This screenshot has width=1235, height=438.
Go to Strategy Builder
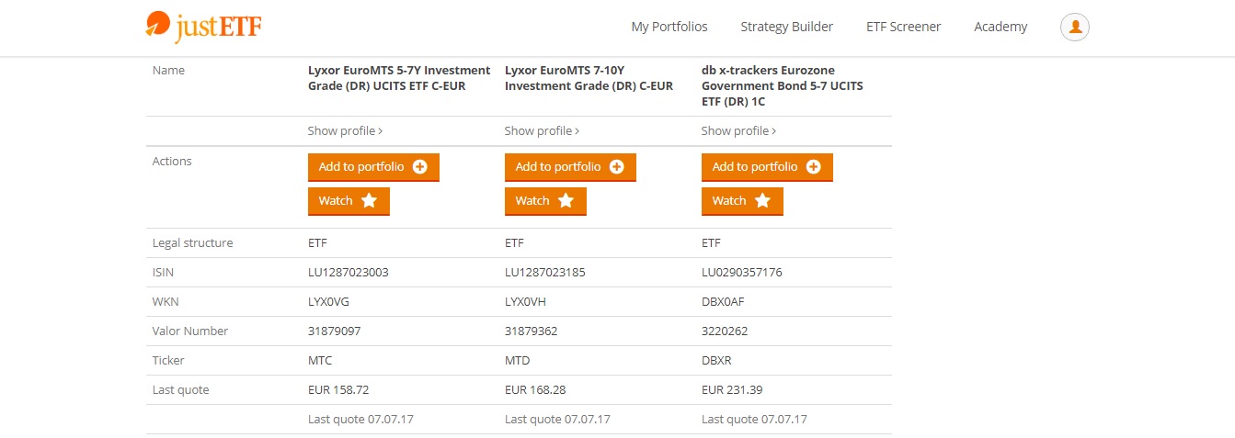[x=786, y=27]
